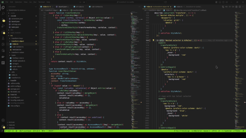The width and height of the screenshot is (246, 138).
Task: Toggle primary side bar layout button
Action: 217,2
